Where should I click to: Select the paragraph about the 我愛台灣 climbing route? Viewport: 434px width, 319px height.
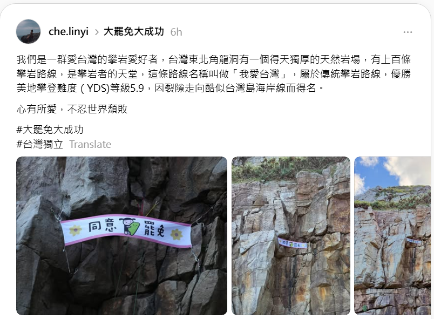click(213, 73)
